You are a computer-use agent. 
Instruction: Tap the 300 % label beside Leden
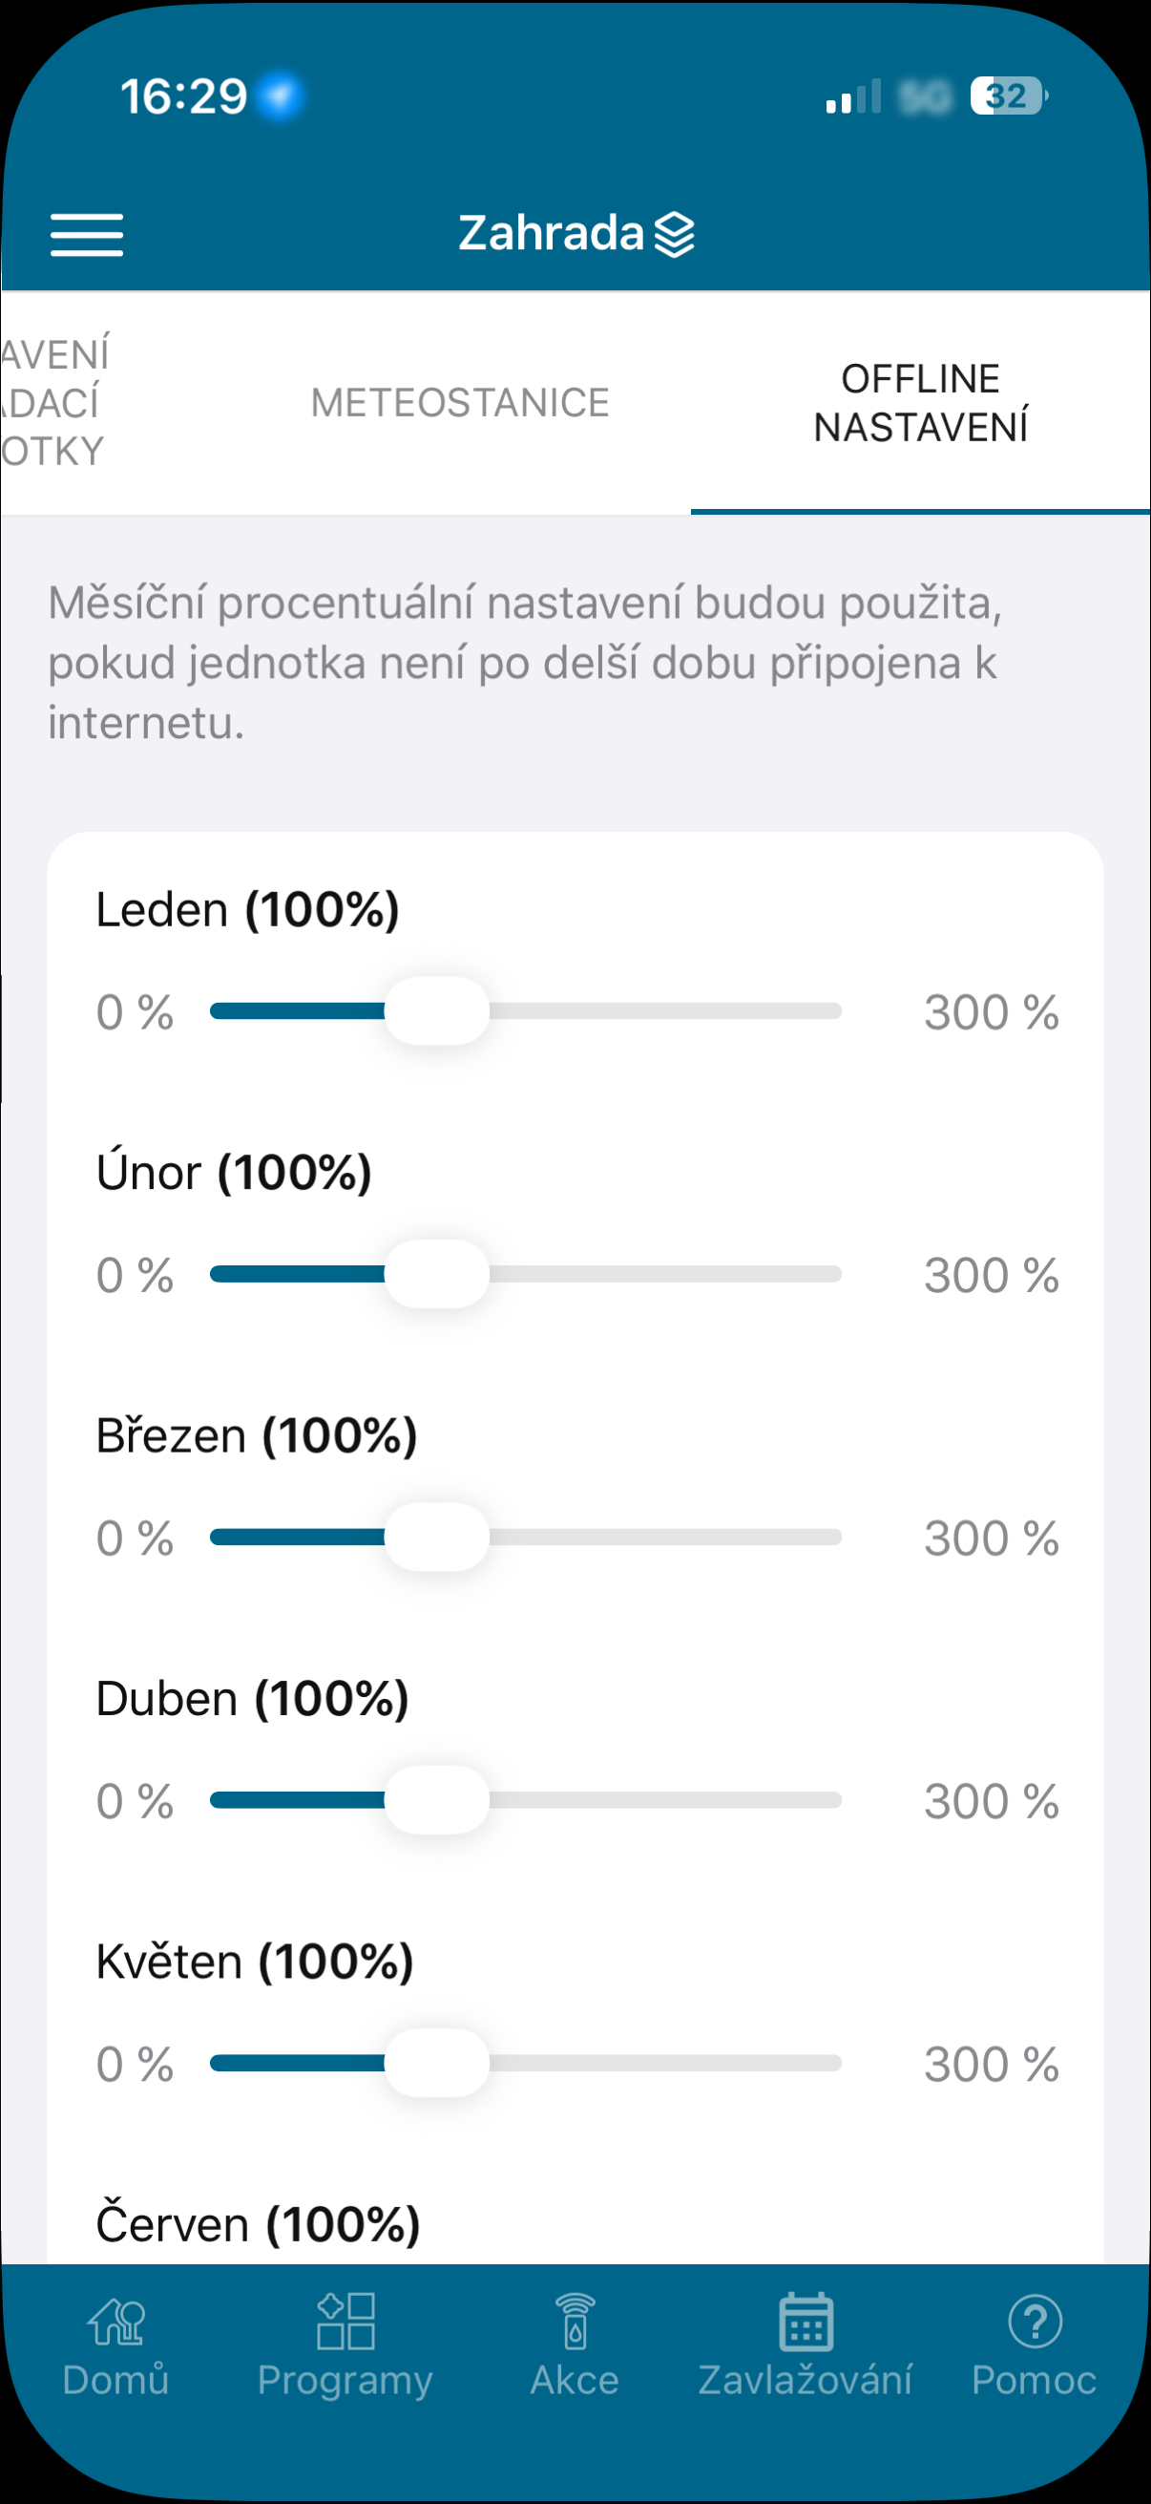pos(991,1012)
